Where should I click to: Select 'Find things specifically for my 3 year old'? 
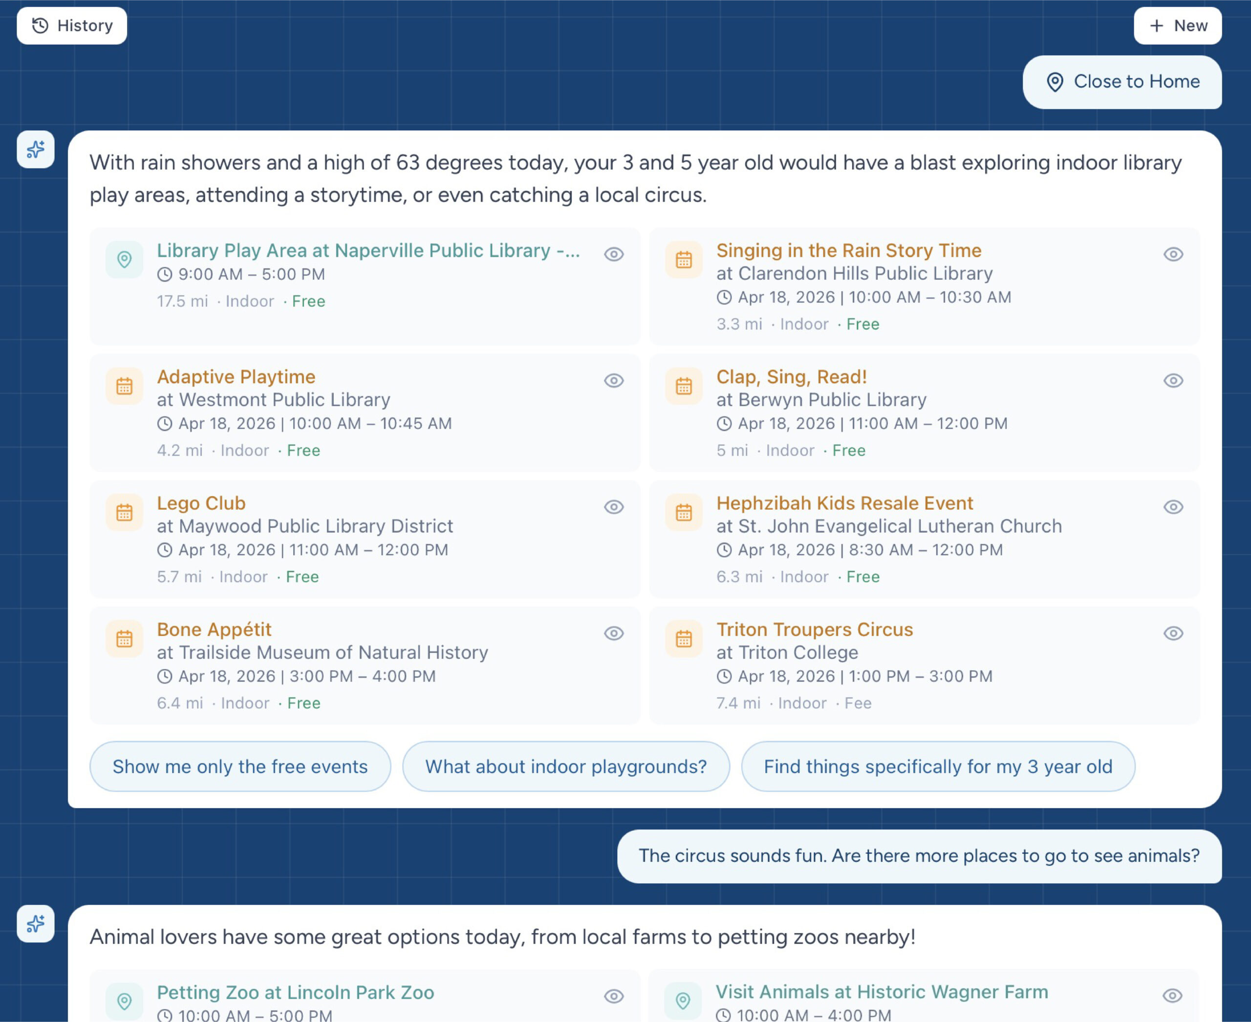(x=938, y=767)
